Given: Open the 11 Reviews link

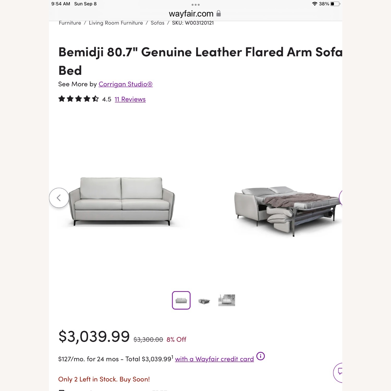Looking at the screenshot, I should [x=130, y=99].
